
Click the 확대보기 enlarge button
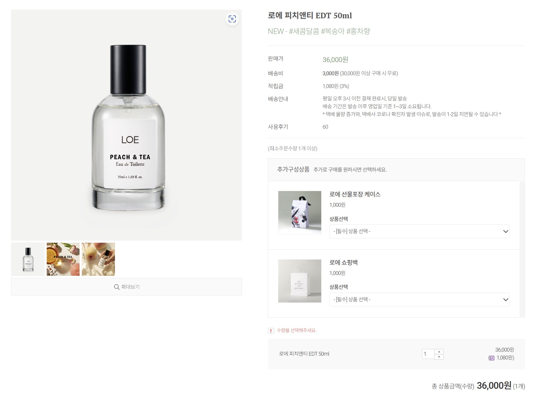(126, 287)
